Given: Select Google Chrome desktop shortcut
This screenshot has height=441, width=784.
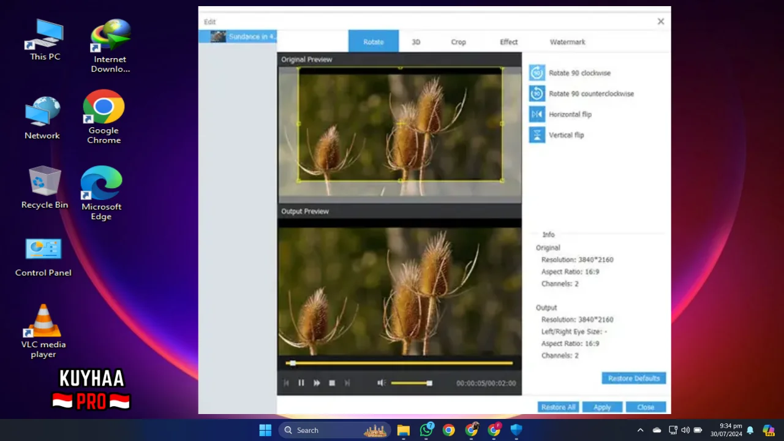Looking at the screenshot, I should 104,117.
